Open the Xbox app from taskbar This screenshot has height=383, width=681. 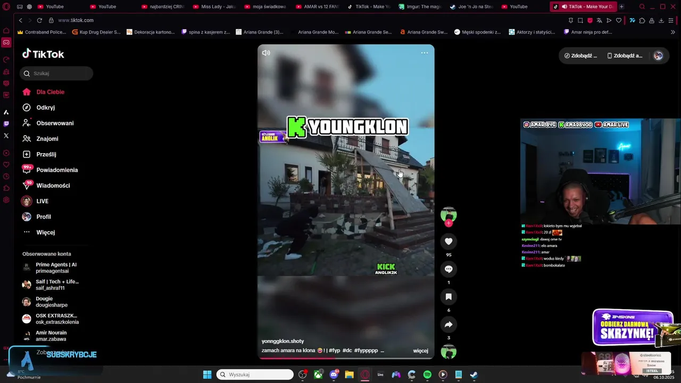[318, 374]
